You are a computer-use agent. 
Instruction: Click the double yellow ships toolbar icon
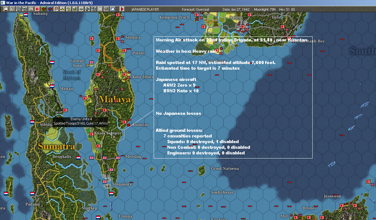[69, 9]
